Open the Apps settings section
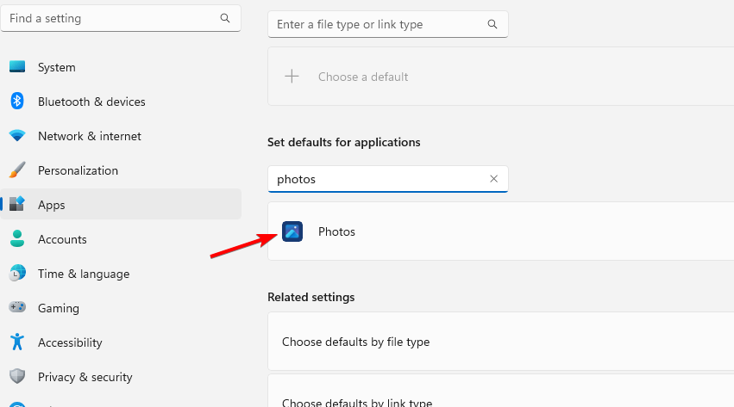This screenshot has width=734, height=407. (x=52, y=205)
